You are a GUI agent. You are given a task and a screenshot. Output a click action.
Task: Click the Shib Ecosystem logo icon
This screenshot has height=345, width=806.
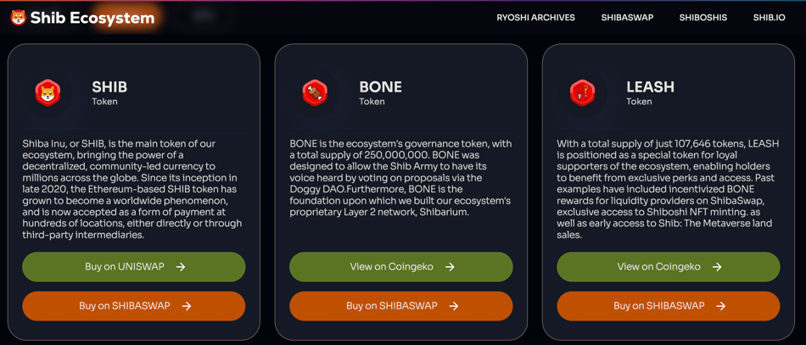(18, 18)
